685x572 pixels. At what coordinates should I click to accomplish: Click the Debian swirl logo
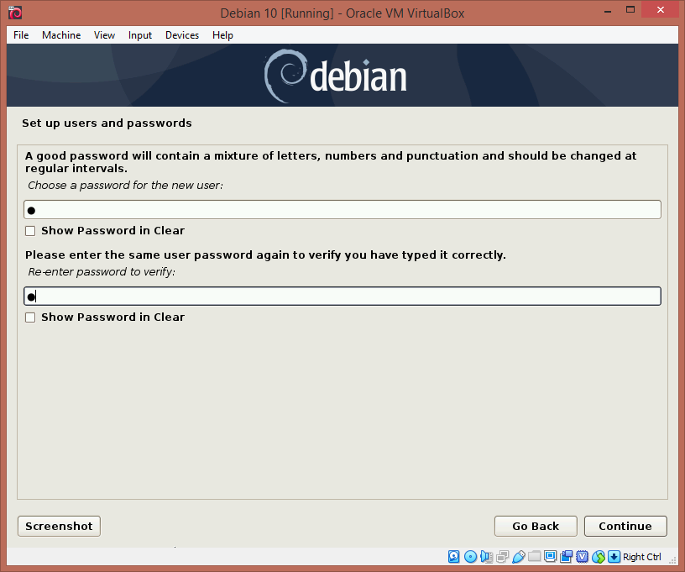(285, 76)
